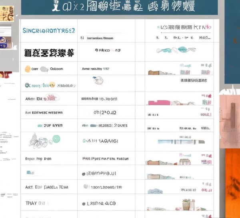Image resolution: width=240 pixels, height=218 pixels.
Task: Click the 'AdcT. EOP BASELn FEWM' row label
Action: pos(47,187)
